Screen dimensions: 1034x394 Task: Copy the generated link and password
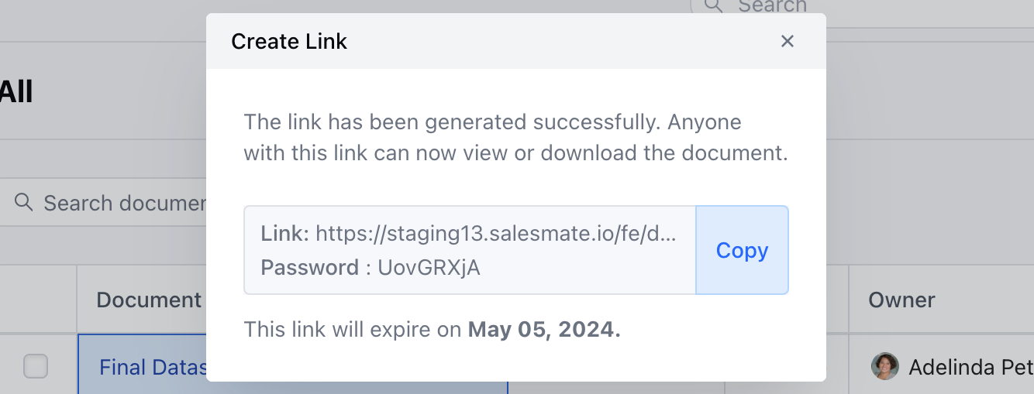point(742,250)
